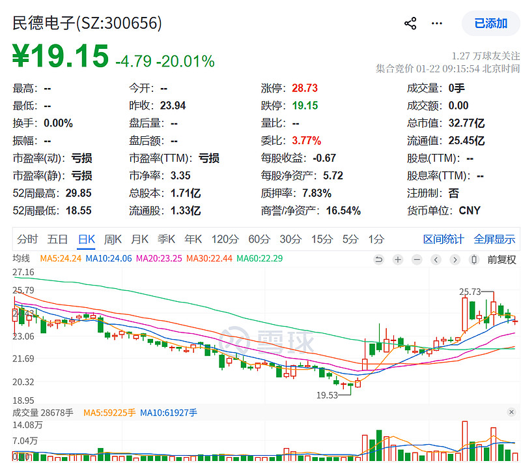521x463 pixels.
Task: Open 区间统计 range statistics
Action: (x=444, y=239)
